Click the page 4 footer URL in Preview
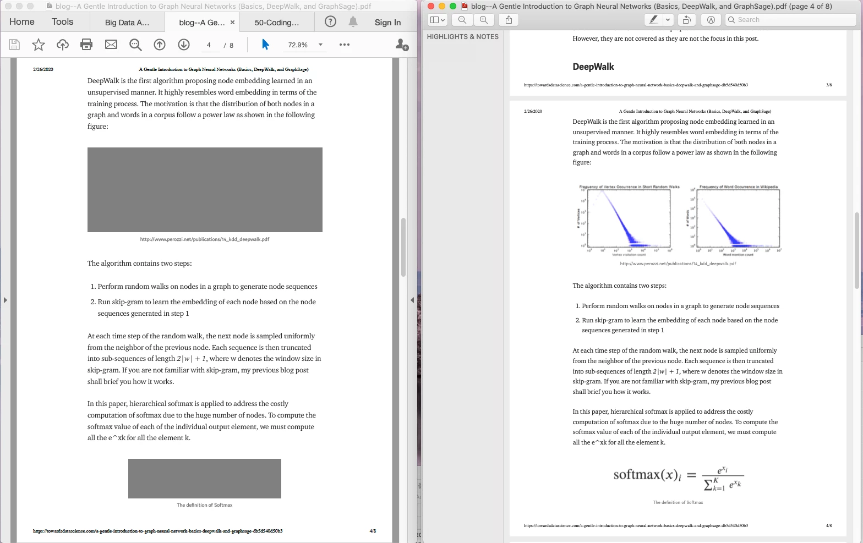This screenshot has width=863, height=543. click(636, 525)
